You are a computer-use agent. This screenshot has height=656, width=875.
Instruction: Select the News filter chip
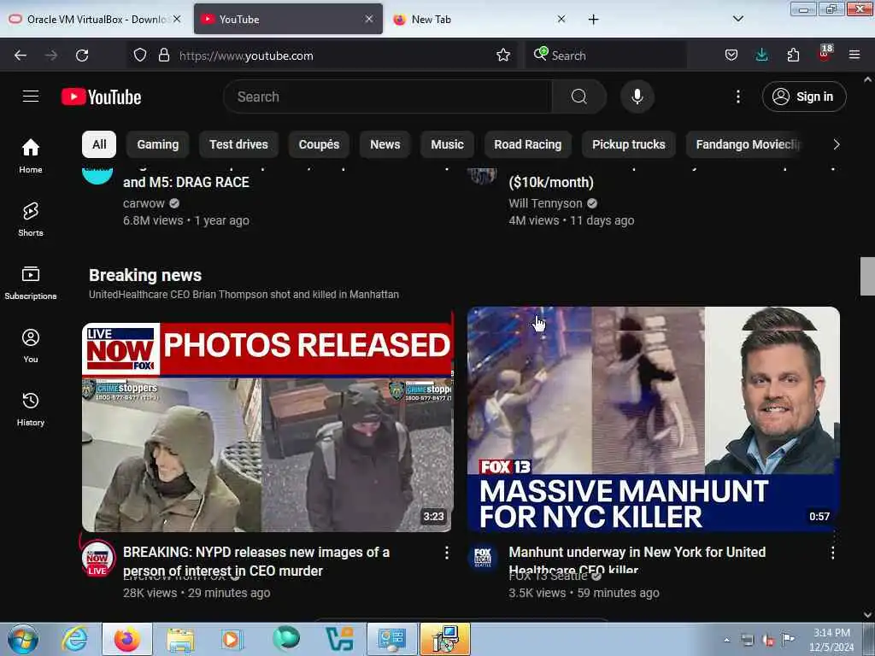coord(385,144)
